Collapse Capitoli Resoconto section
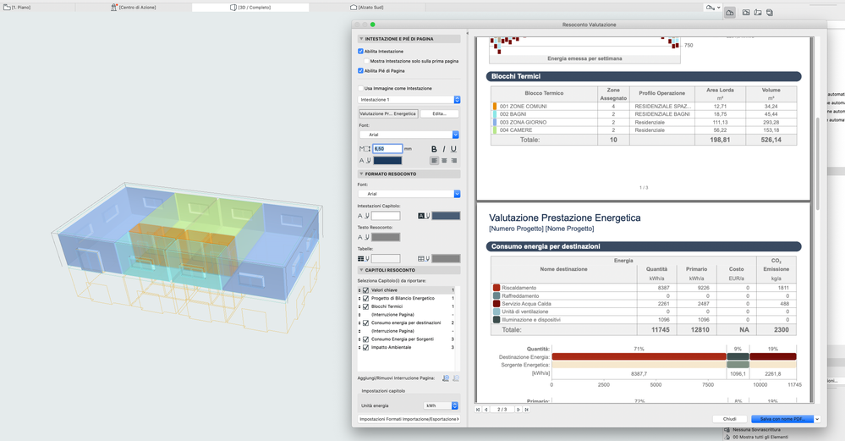The width and height of the screenshot is (845, 441). [x=361, y=270]
